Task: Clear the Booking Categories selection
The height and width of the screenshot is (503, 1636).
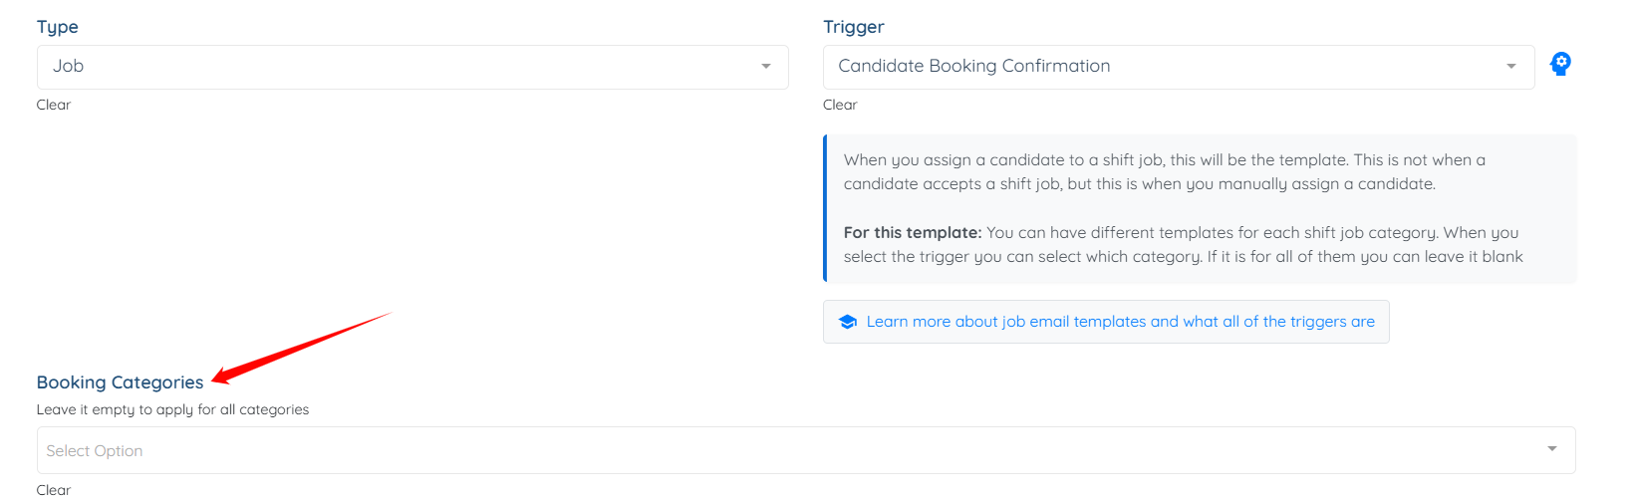Action: coord(54,490)
